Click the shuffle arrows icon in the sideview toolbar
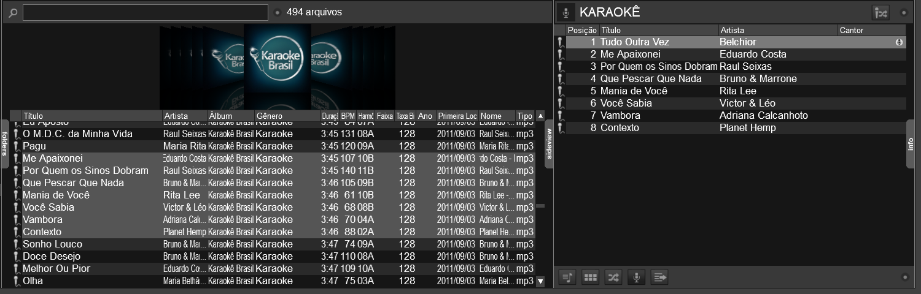 click(613, 277)
